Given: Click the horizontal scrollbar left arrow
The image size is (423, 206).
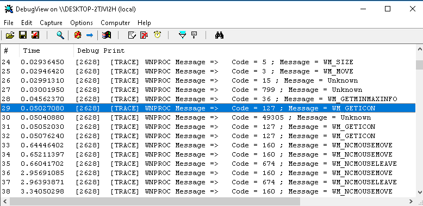Looking at the screenshot, I should [x=4, y=202].
